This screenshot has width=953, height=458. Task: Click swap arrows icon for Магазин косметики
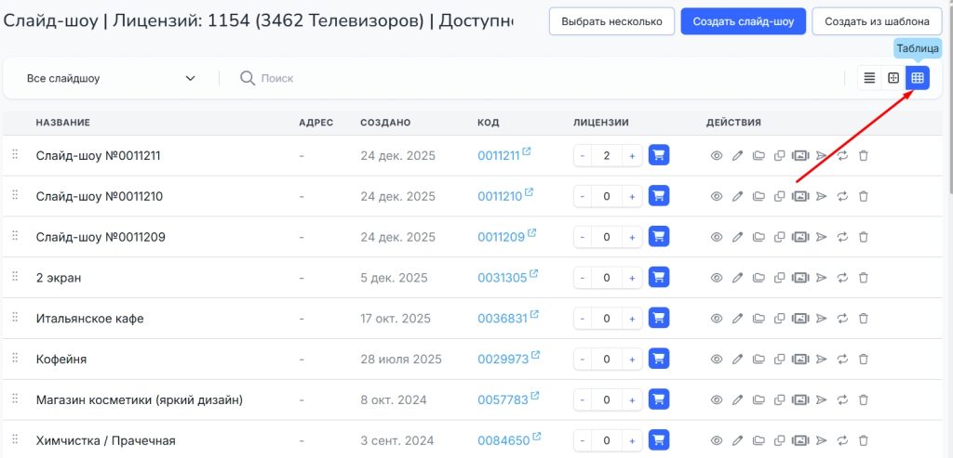pyautogui.click(x=842, y=400)
